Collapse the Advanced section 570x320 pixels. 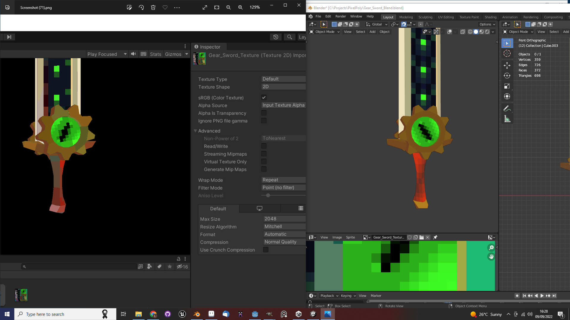196,131
